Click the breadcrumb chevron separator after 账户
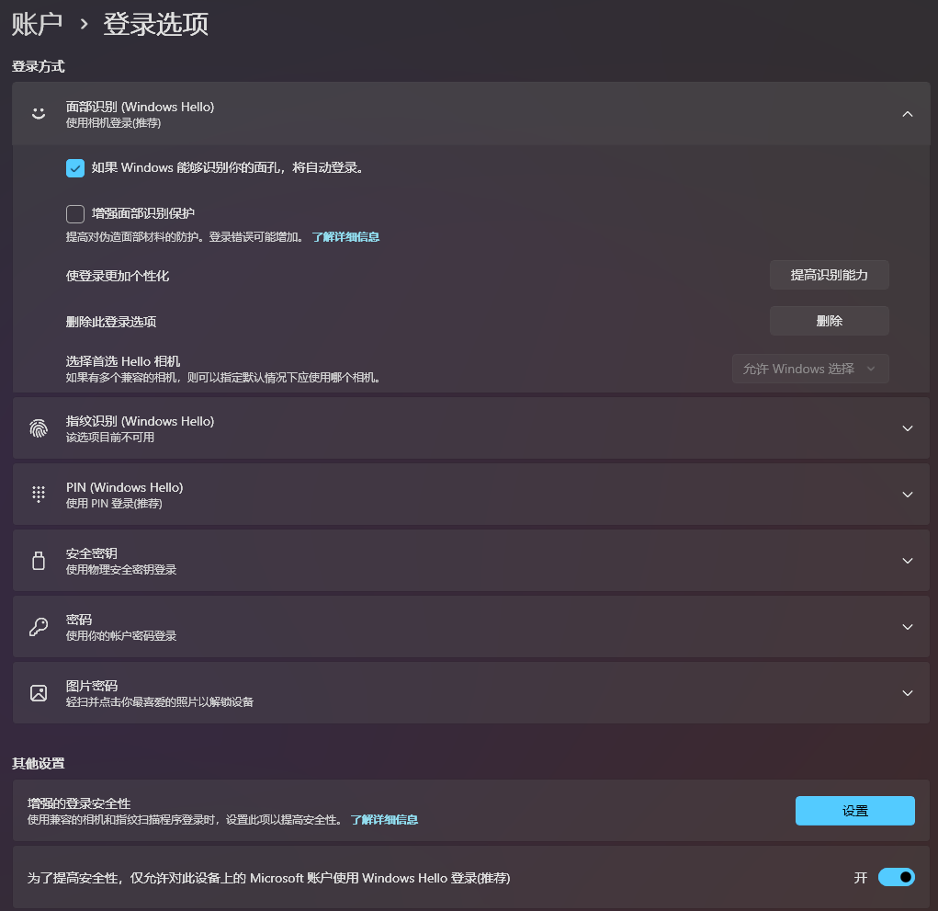The width and height of the screenshot is (938, 911). pyautogui.click(x=84, y=25)
